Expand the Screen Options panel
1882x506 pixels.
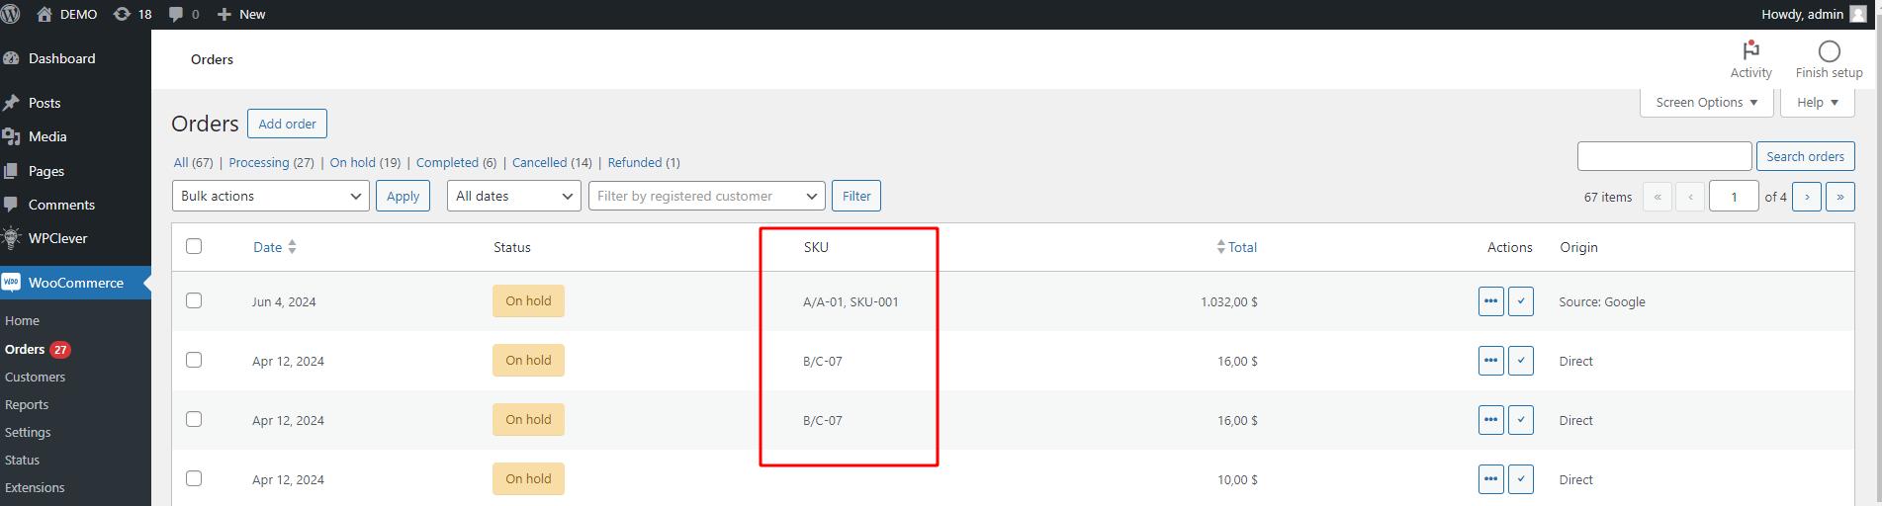(x=1706, y=103)
